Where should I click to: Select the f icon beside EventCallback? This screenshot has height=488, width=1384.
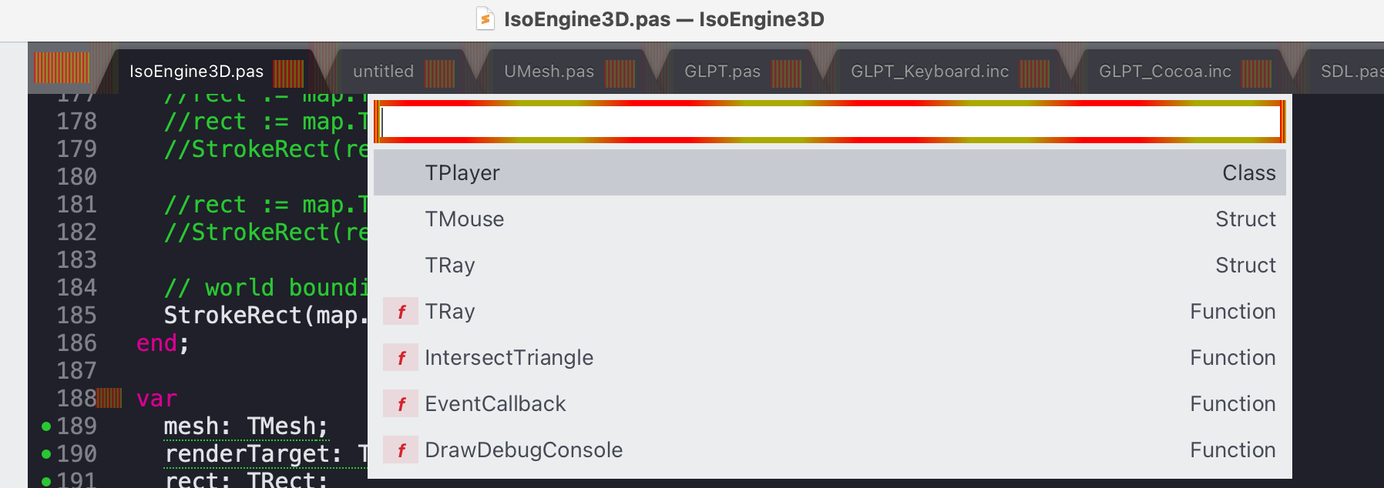coord(401,403)
